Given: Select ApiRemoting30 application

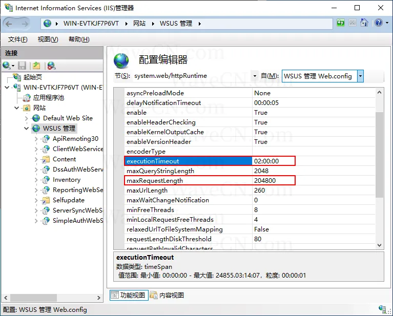Looking at the screenshot, I should [x=75, y=139].
